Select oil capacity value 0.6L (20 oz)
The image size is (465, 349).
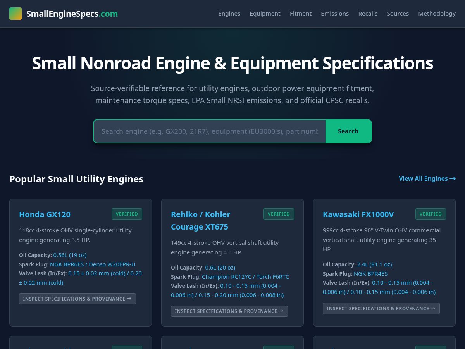point(220,268)
